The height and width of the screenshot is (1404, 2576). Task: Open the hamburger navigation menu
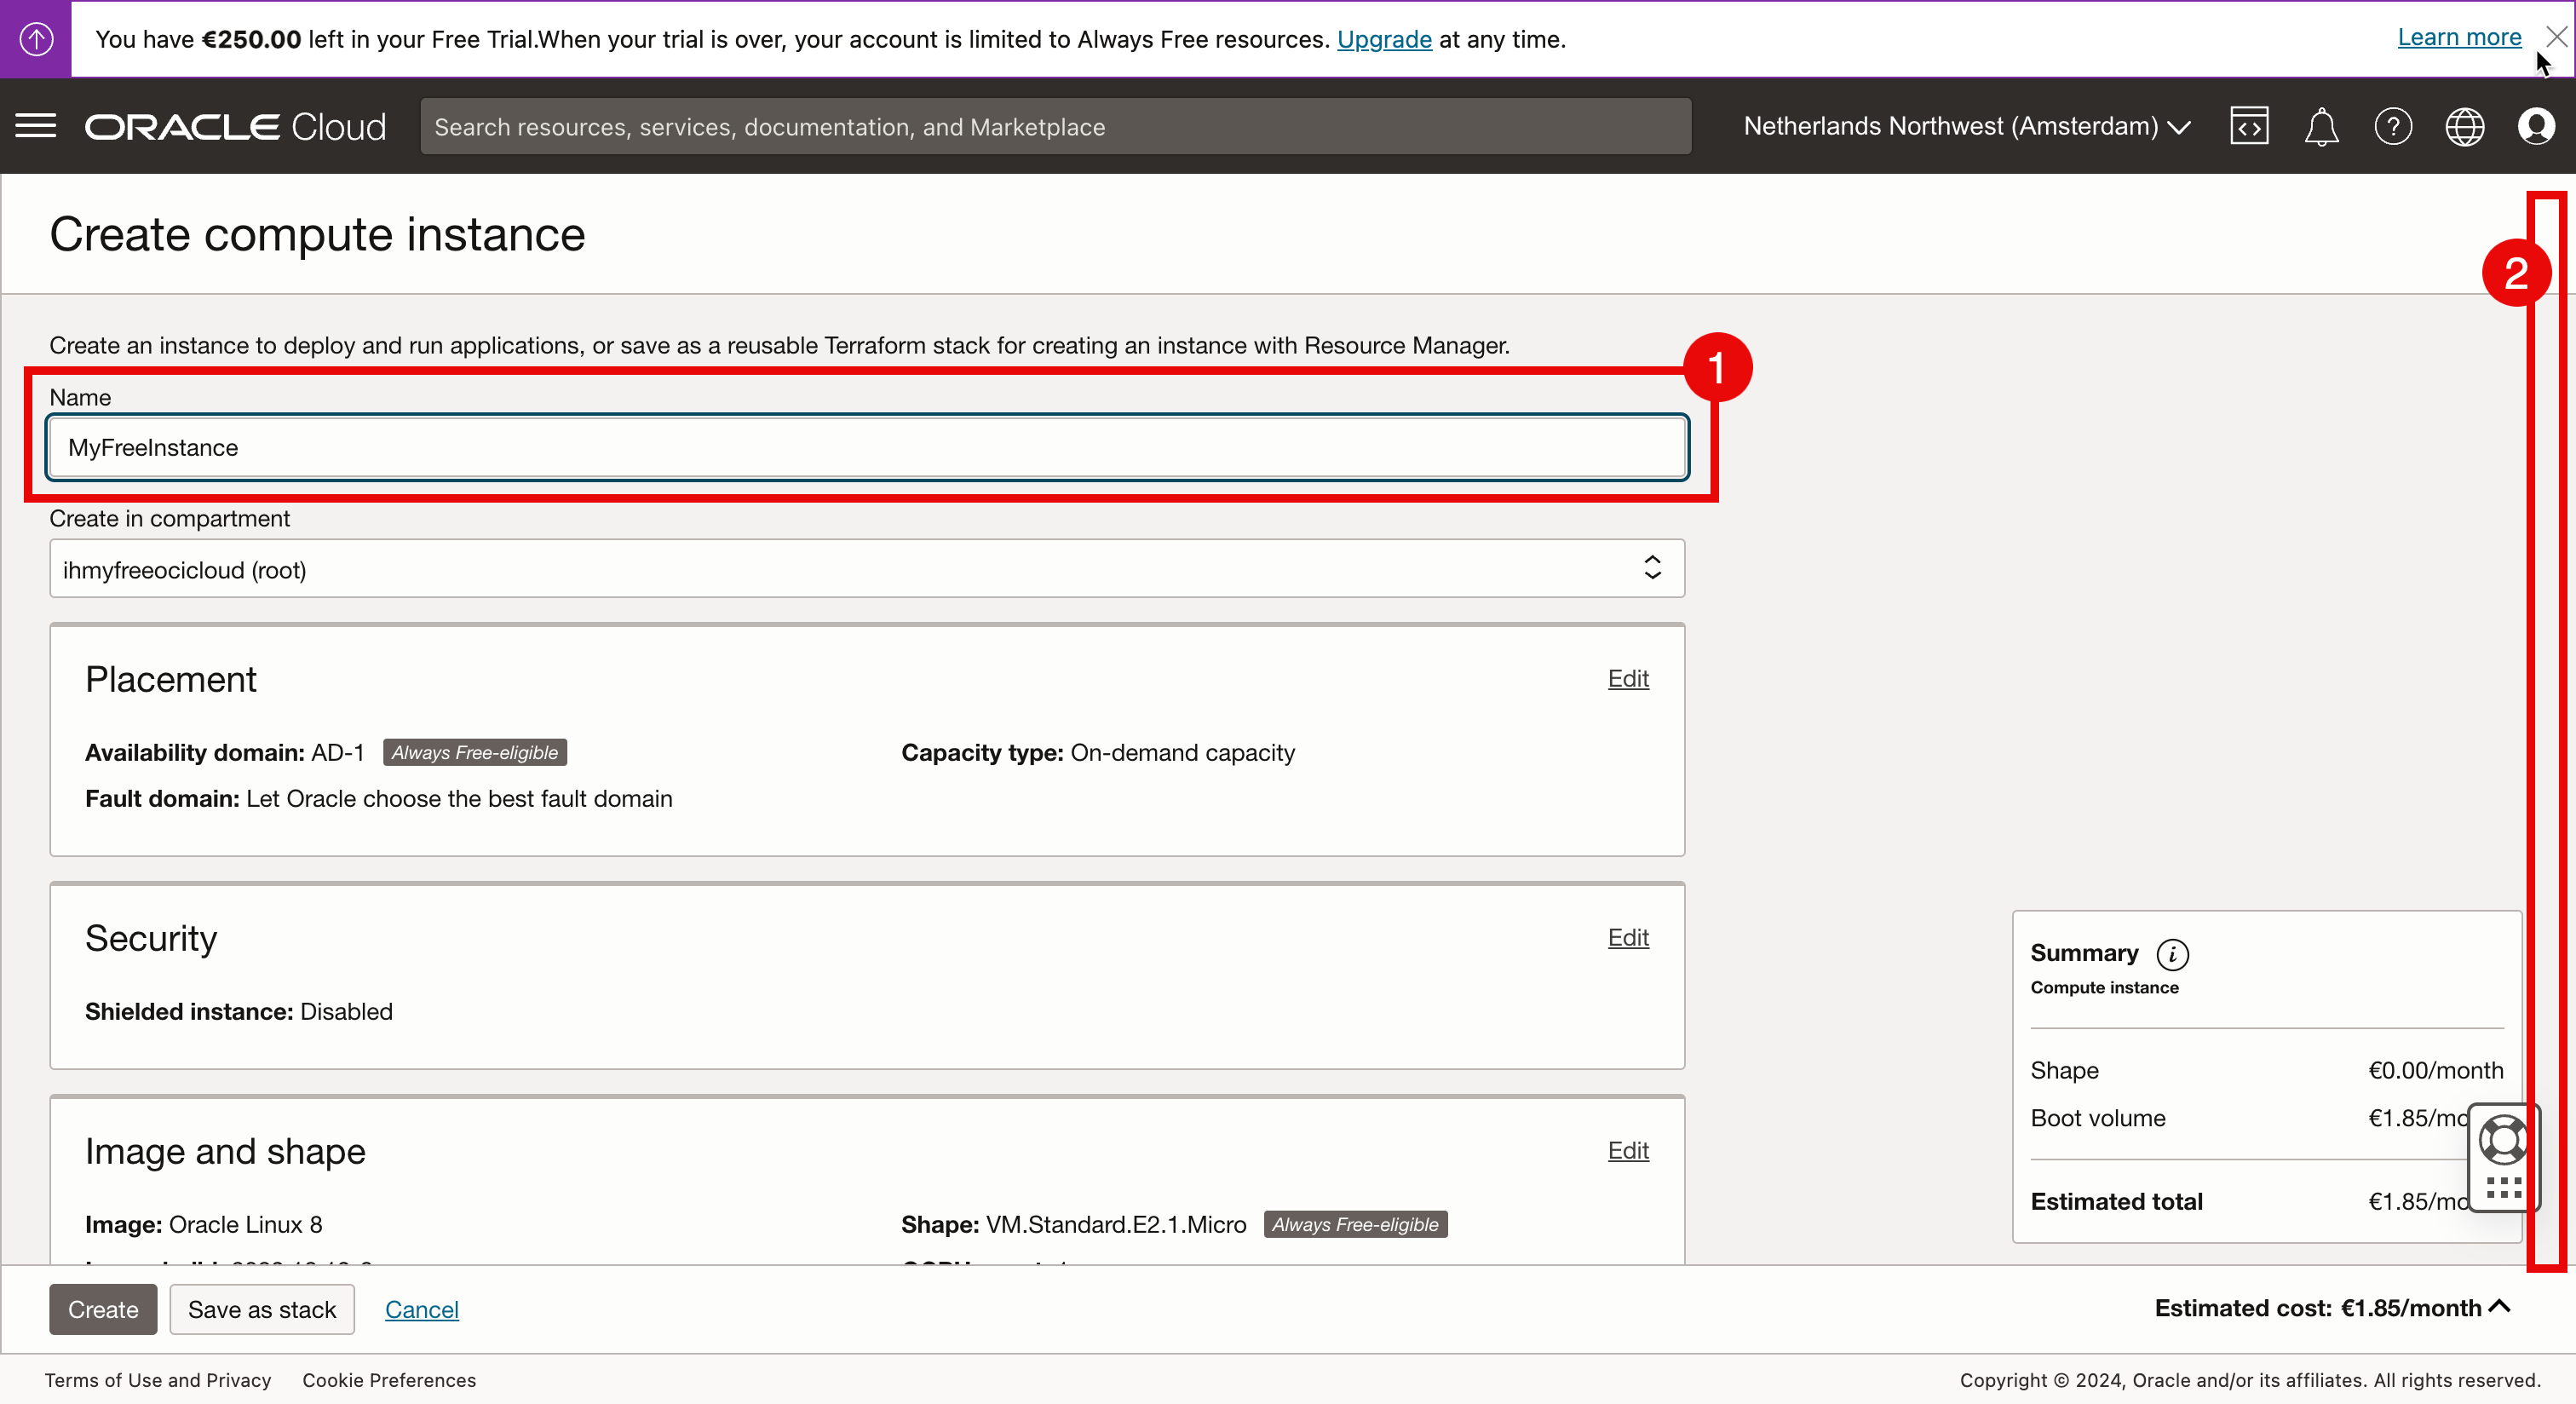[36, 126]
